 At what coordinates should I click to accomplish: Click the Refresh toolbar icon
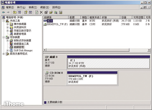pyautogui.click(x=37, y=12)
